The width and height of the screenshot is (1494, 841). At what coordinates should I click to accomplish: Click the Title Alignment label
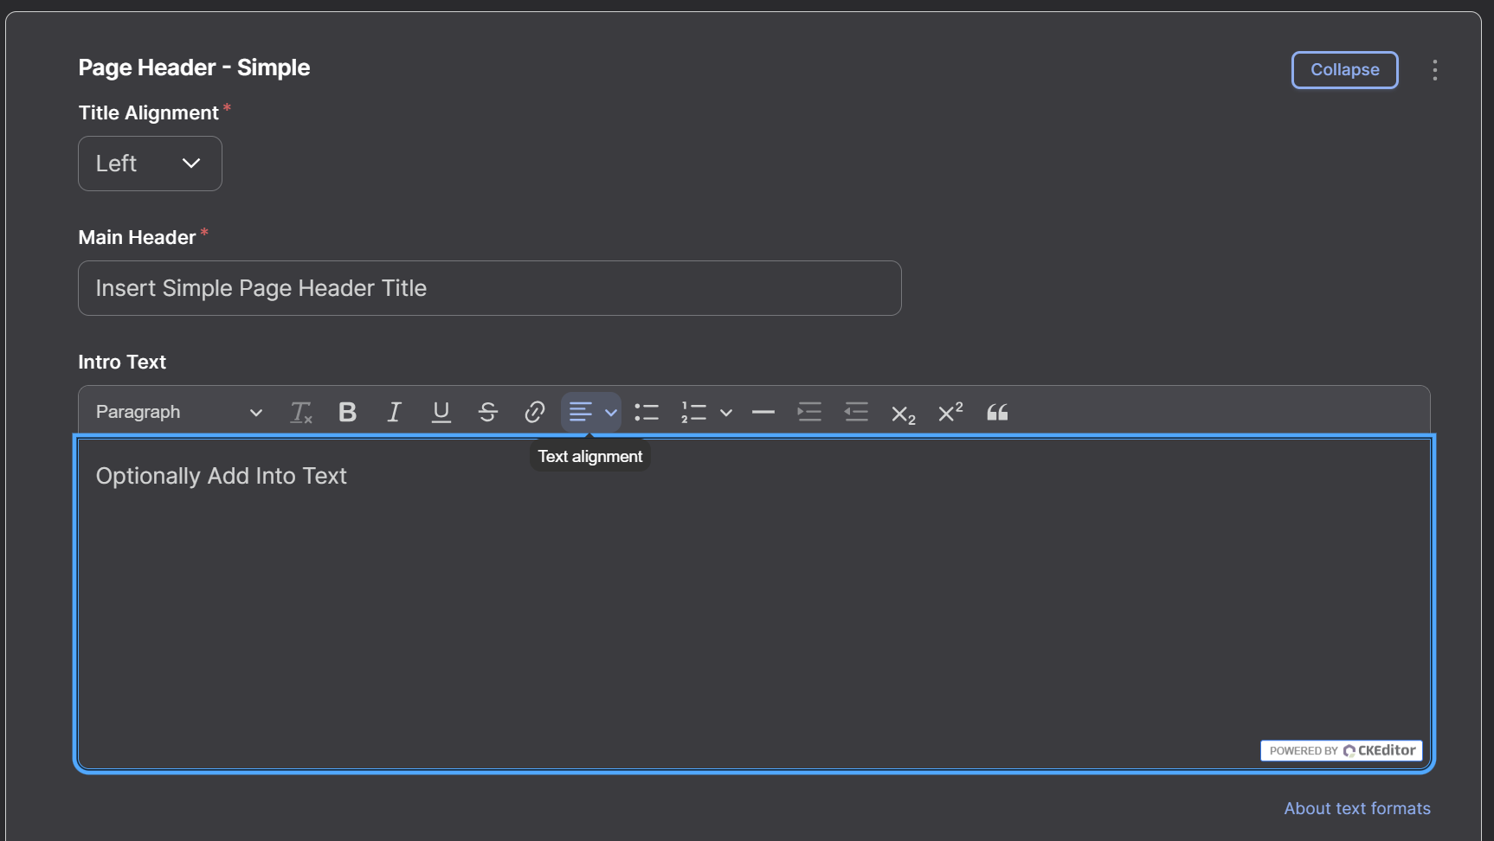tap(148, 112)
